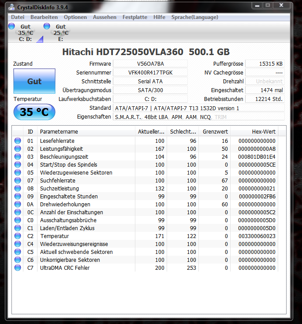Click status orb for Aktuell schwebende Sektoren
Viewport: 302px width, 324px height.
(x=18, y=252)
